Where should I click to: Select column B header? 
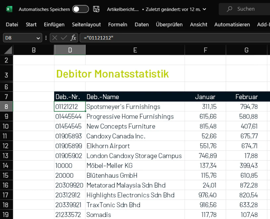click(33, 50)
